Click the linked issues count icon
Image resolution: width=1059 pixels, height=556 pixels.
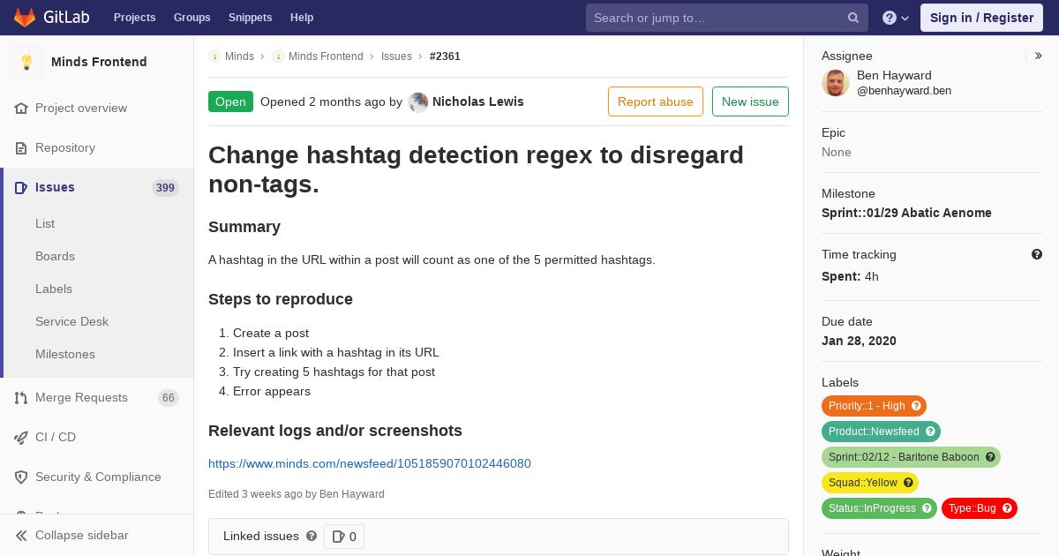pos(338,537)
